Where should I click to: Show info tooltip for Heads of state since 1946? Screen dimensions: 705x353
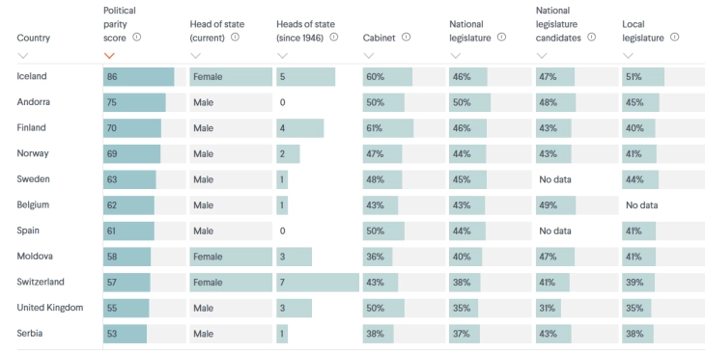click(333, 38)
